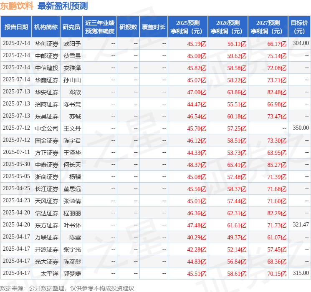Click 华安证券 institution cell
Viewport: 311px width, 292px height.
tap(47, 92)
